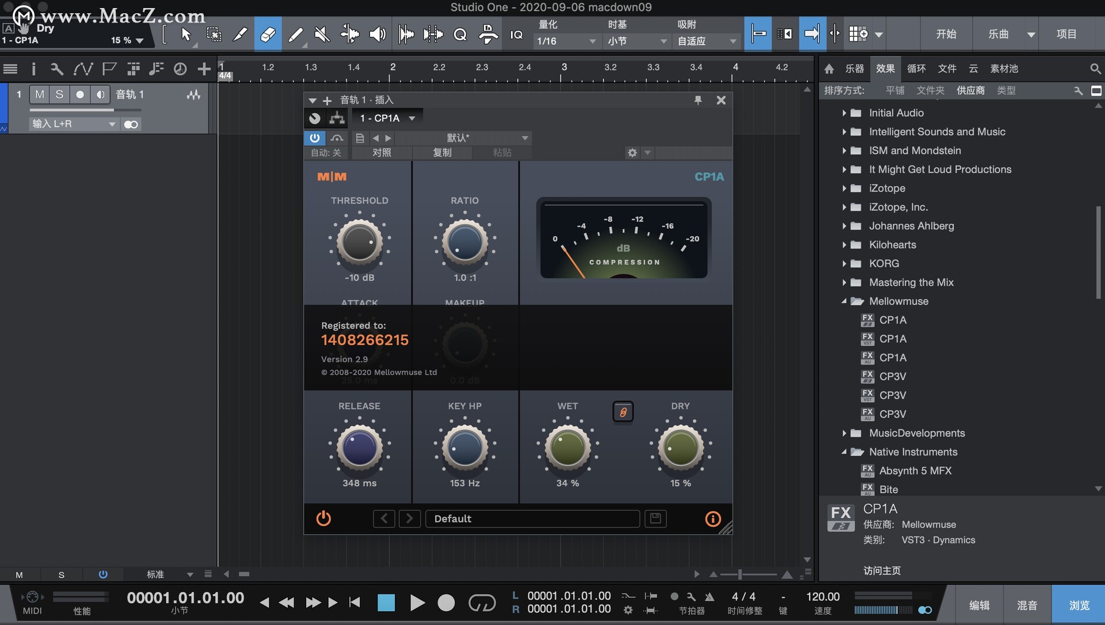Switch to the 乐器 browser tab
Viewport: 1105px width, 625px height.
click(x=855, y=69)
